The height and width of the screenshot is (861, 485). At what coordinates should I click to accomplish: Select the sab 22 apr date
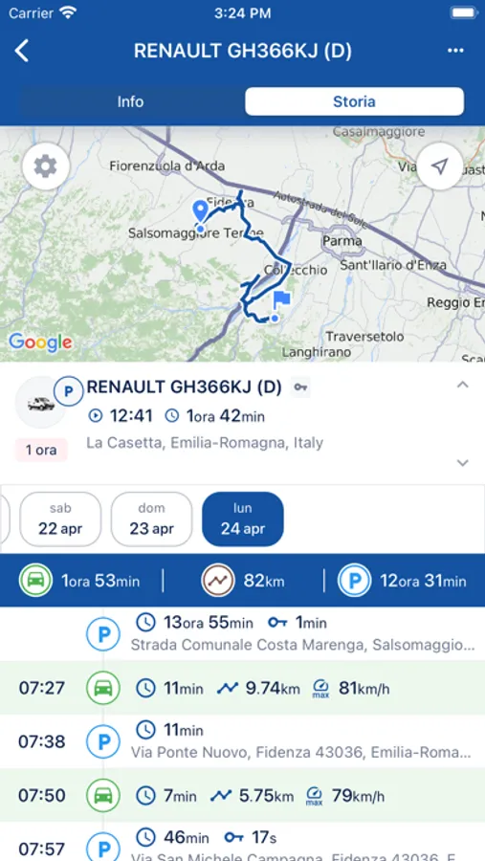(60, 519)
